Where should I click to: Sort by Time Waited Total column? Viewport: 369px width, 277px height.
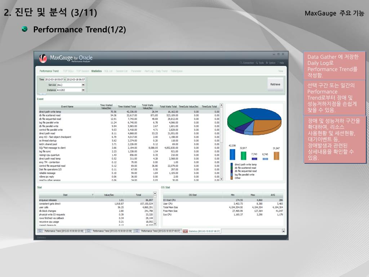[127, 106]
